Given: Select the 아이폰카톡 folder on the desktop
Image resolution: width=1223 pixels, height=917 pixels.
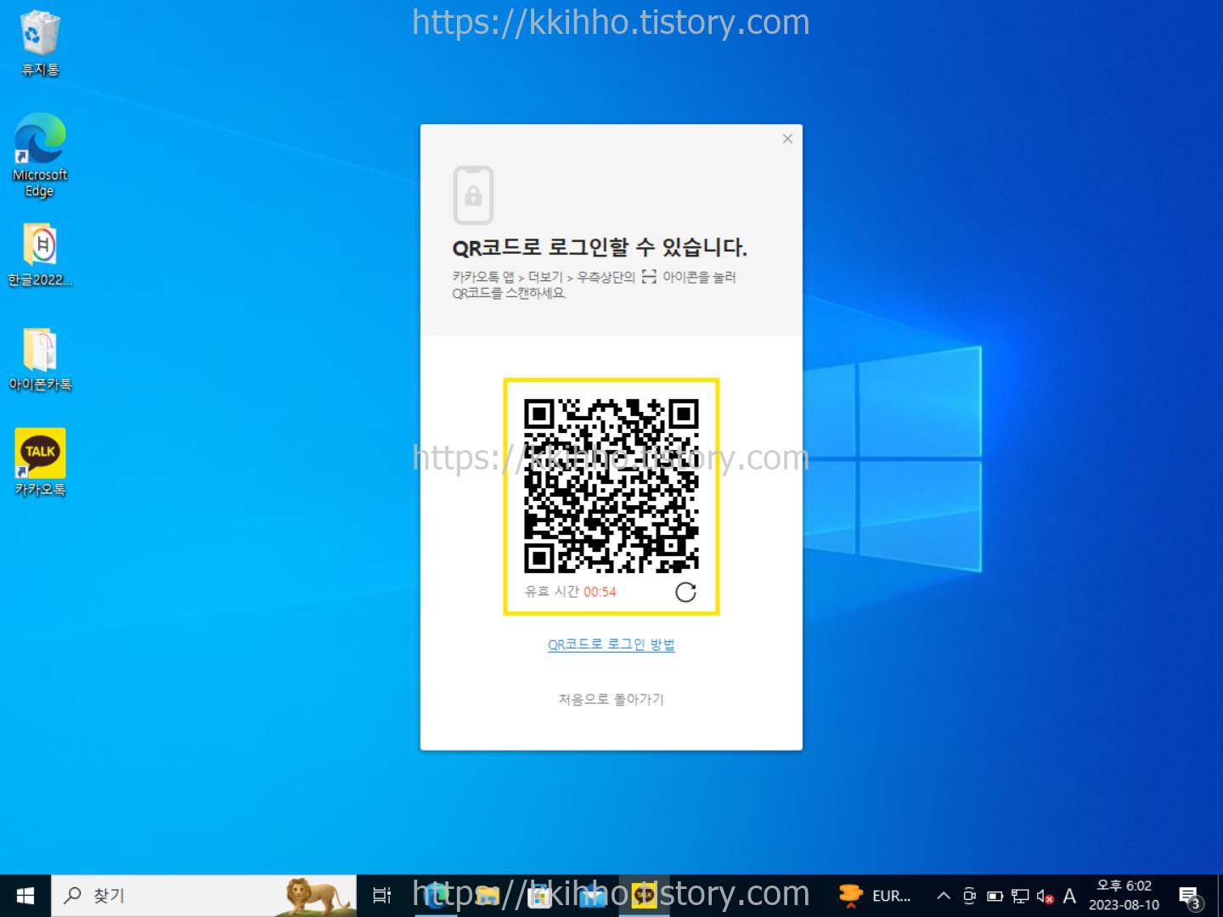Looking at the screenshot, I should 40,359.
